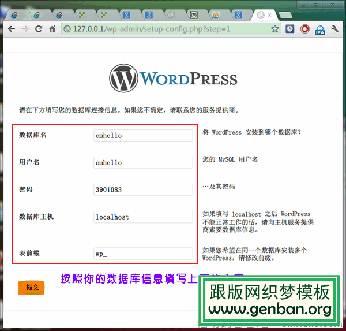Reload the setup-config page
The image size is (346, 331).
click(x=39, y=29)
